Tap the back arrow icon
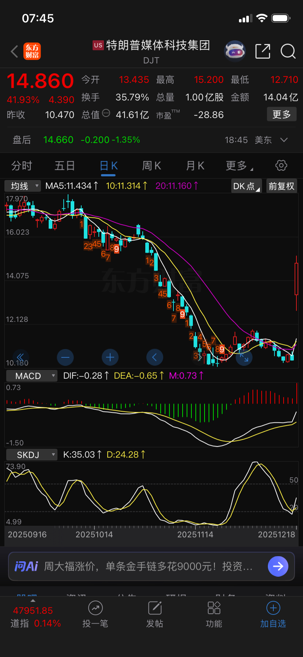 point(15,51)
